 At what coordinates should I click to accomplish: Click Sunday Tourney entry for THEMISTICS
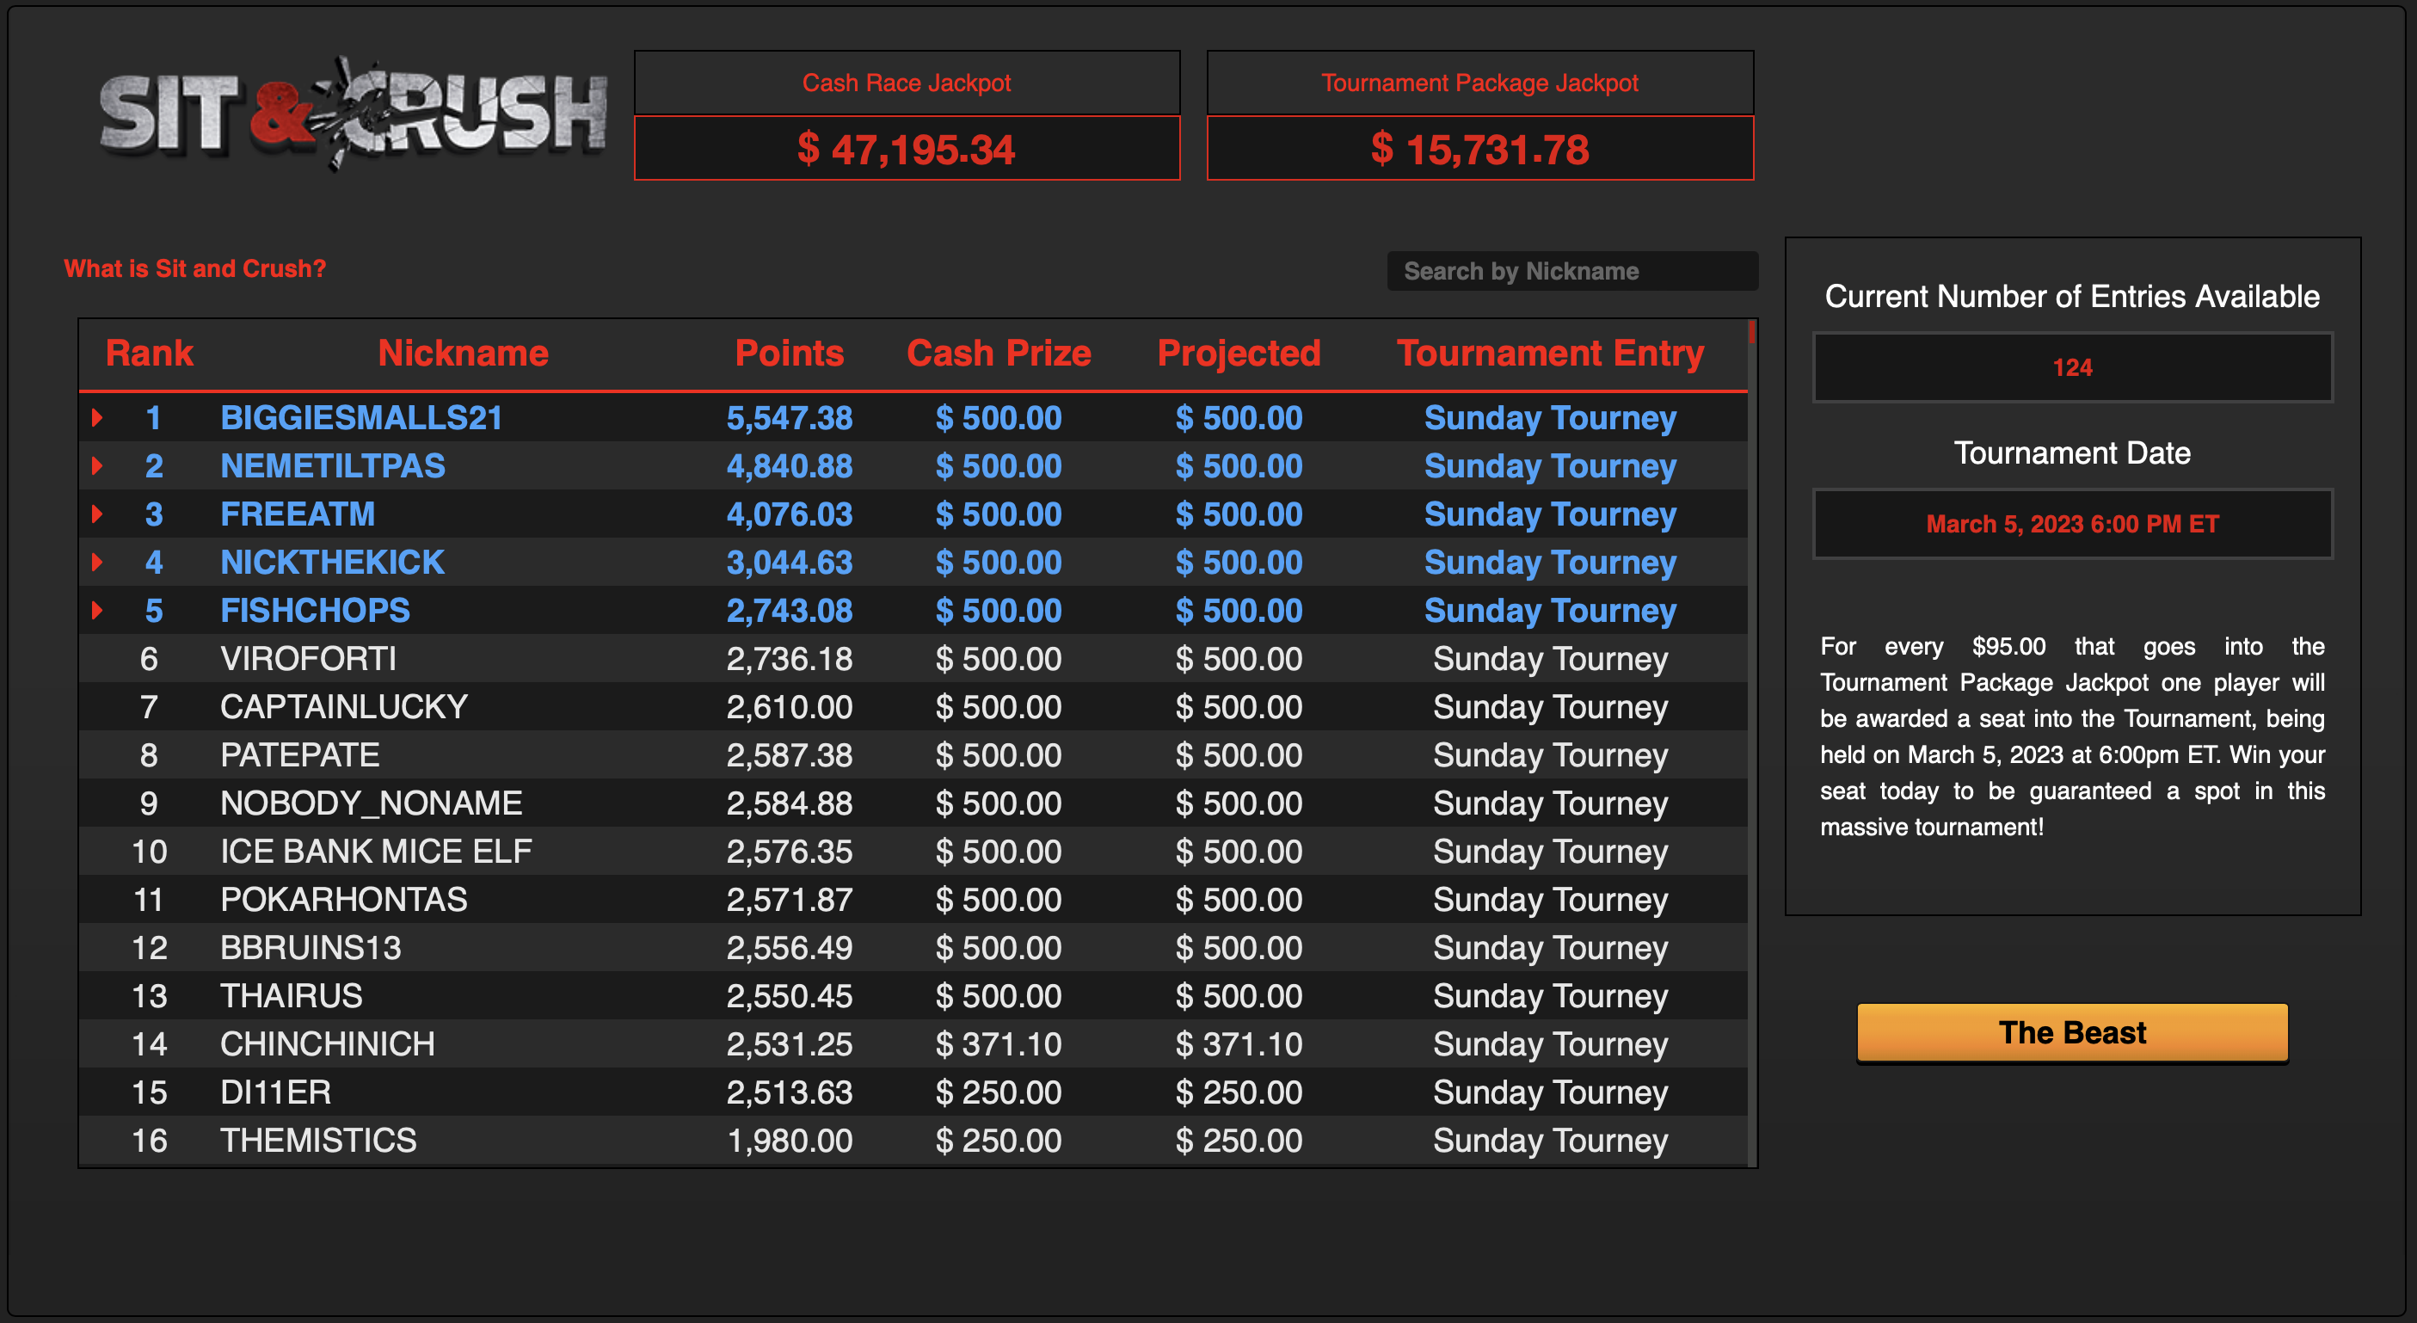pos(1550,1140)
